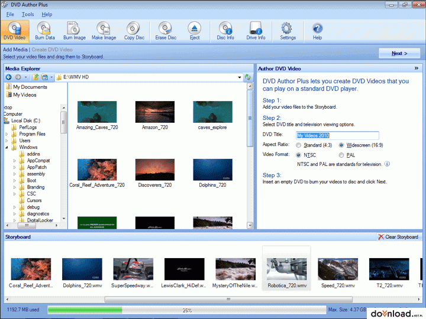Image resolution: width=426 pixels, height=319 pixels.
Task: Open the Settings gear
Action: click(x=288, y=31)
